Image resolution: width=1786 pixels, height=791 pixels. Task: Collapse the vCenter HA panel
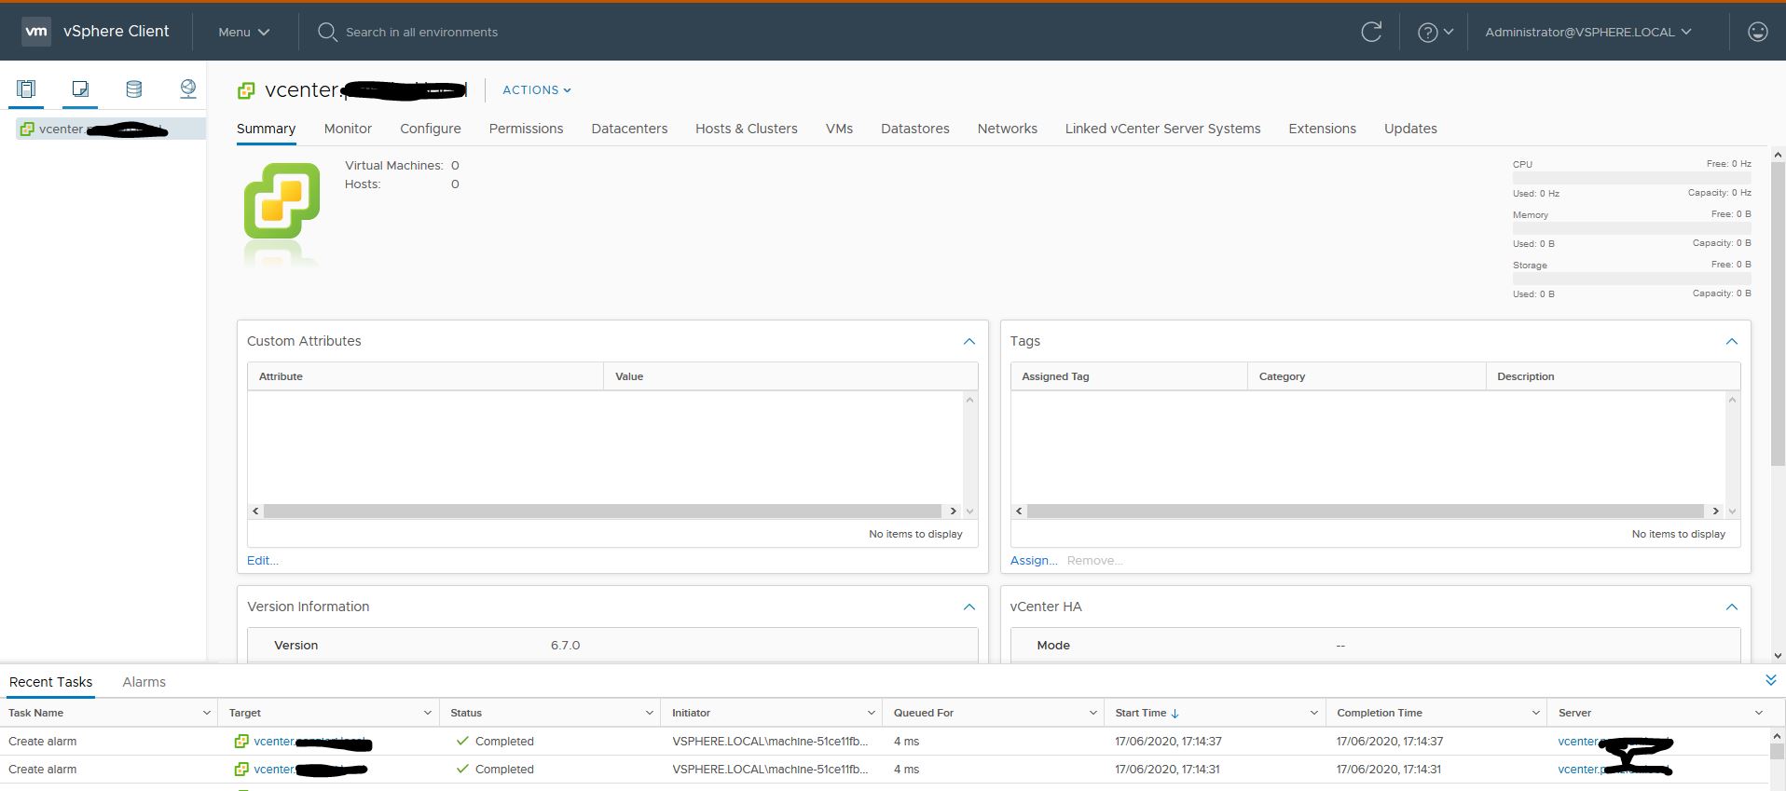click(x=1732, y=607)
